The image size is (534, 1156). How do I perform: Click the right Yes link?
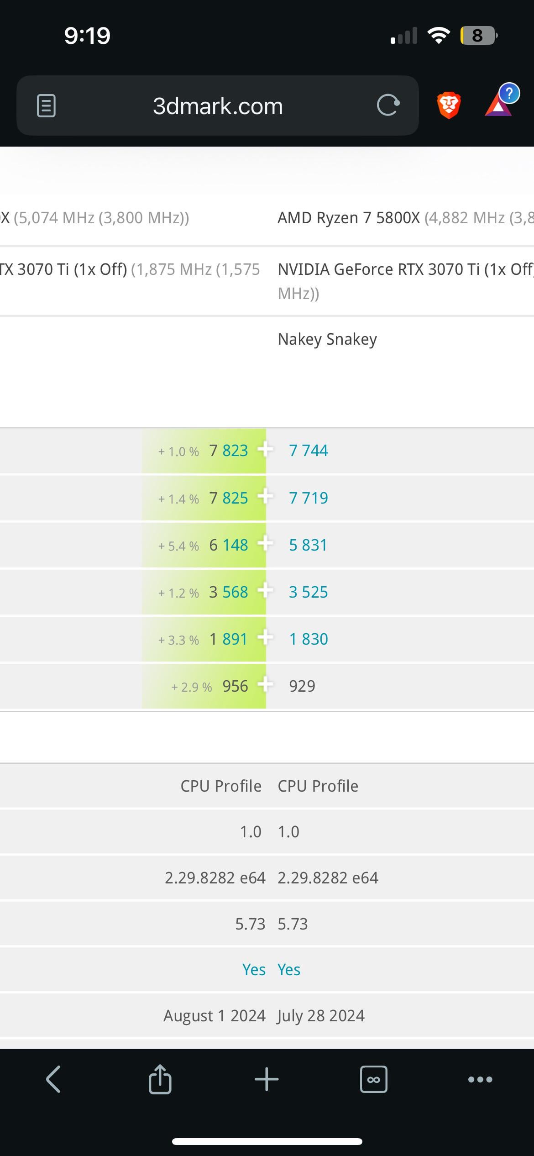pyautogui.click(x=289, y=970)
